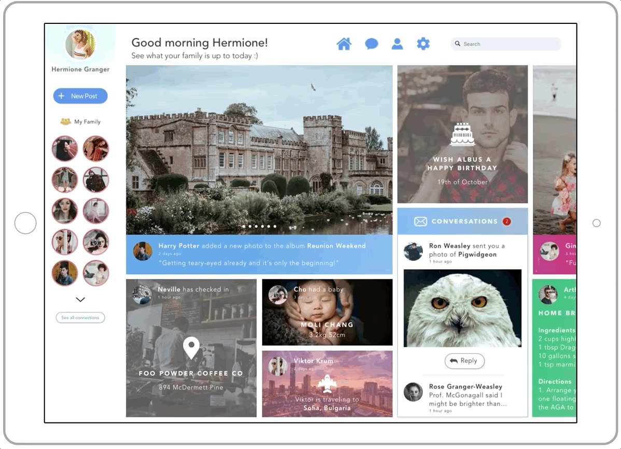
Task: Open the Reunion Weekend album link
Action: click(336, 246)
